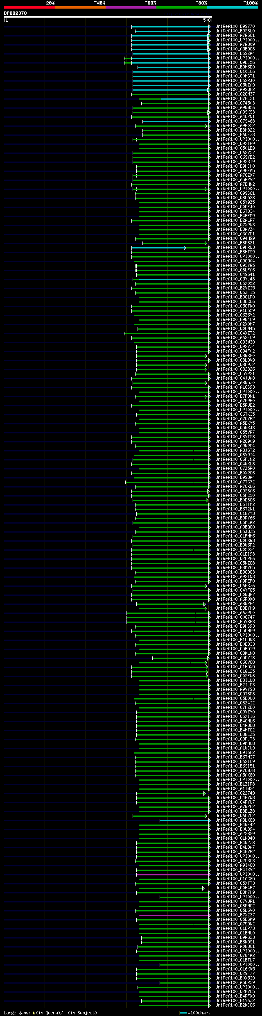Image resolution: width=262 pixels, height=1016 pixels.
Task: Select the UniRef100_Q9SS61 label
Action: point(235,194)
